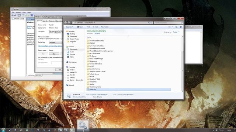Toggle the preview pane icon
This screenshot has width=236, height=132.
coord(176,27)
